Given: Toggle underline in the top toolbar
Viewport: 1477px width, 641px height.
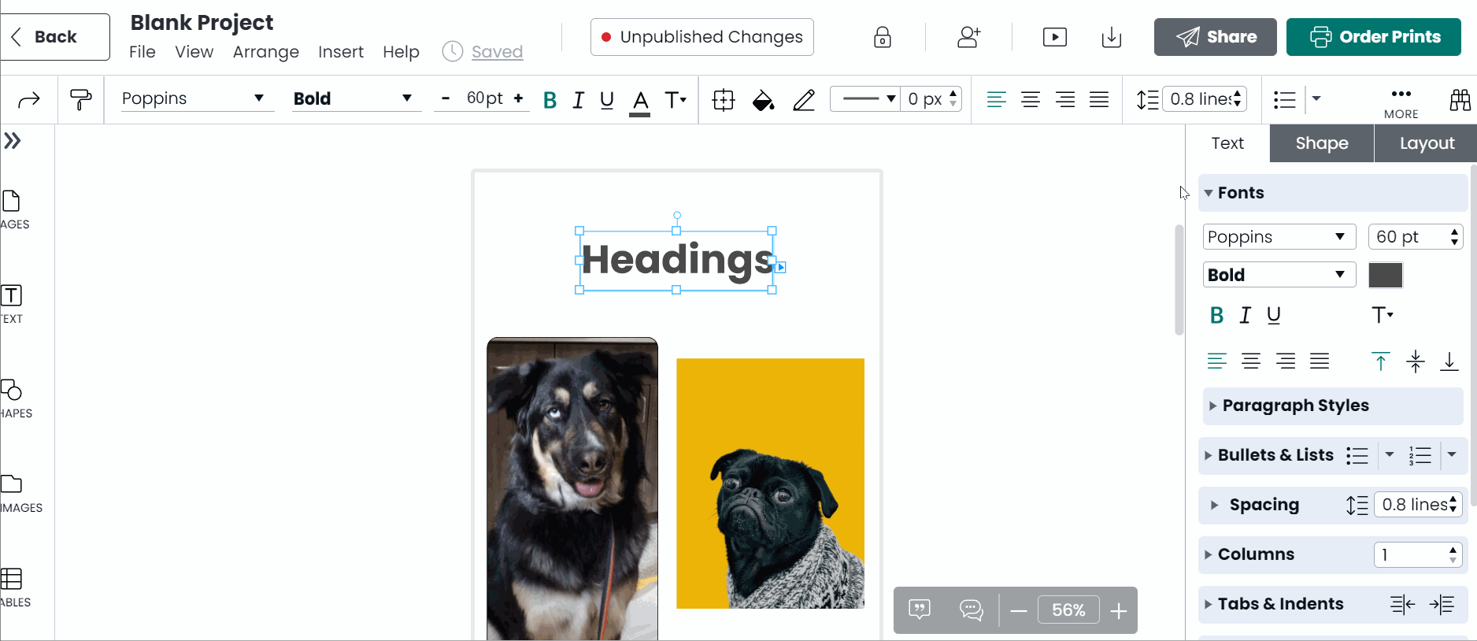Looking at the screenshot, I should [606, 100].
